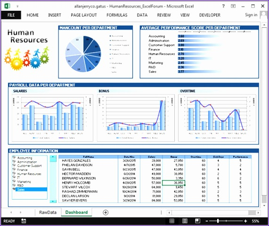Click the Human Resources gears logo image
The height and width of the screenshot is (226, 269).
tap(26, 58)
